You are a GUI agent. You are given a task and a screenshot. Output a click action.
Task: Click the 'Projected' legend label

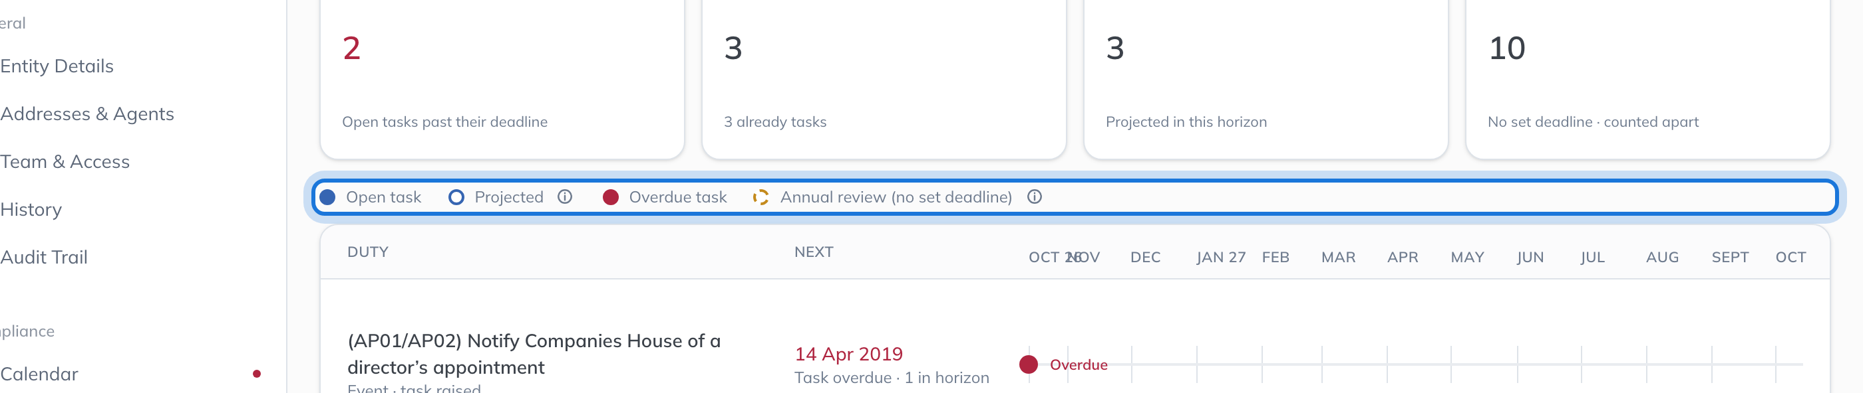pos(508,198)
